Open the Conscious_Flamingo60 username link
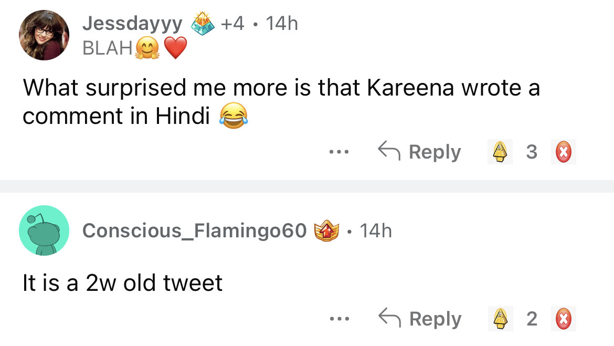Screen dimensions: 614x346 [194, 230]
